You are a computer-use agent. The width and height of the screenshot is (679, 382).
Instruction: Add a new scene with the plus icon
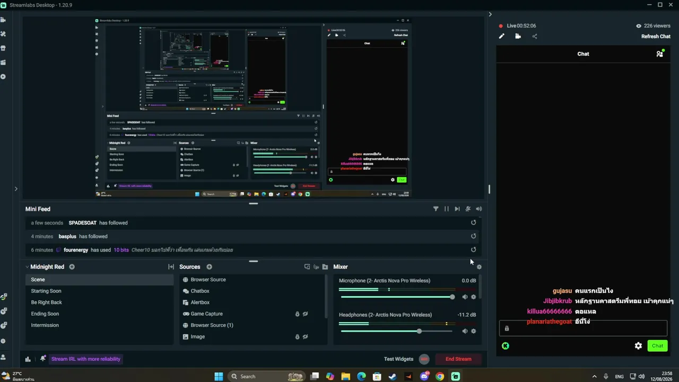72,267
